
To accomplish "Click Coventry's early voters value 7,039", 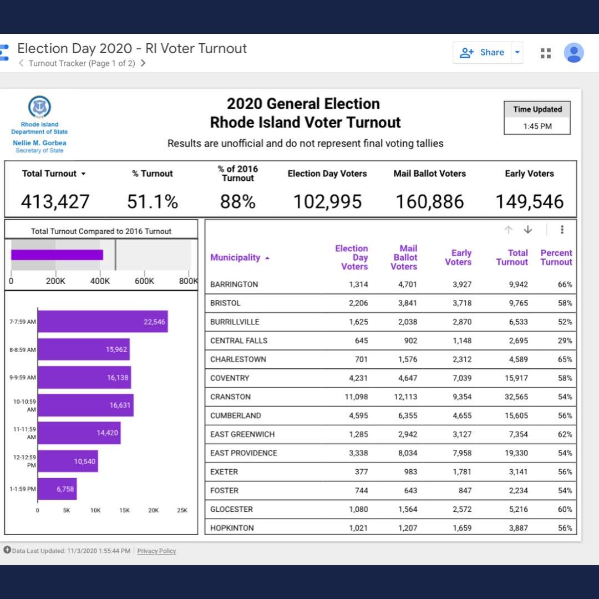I will tap(462, 378).
